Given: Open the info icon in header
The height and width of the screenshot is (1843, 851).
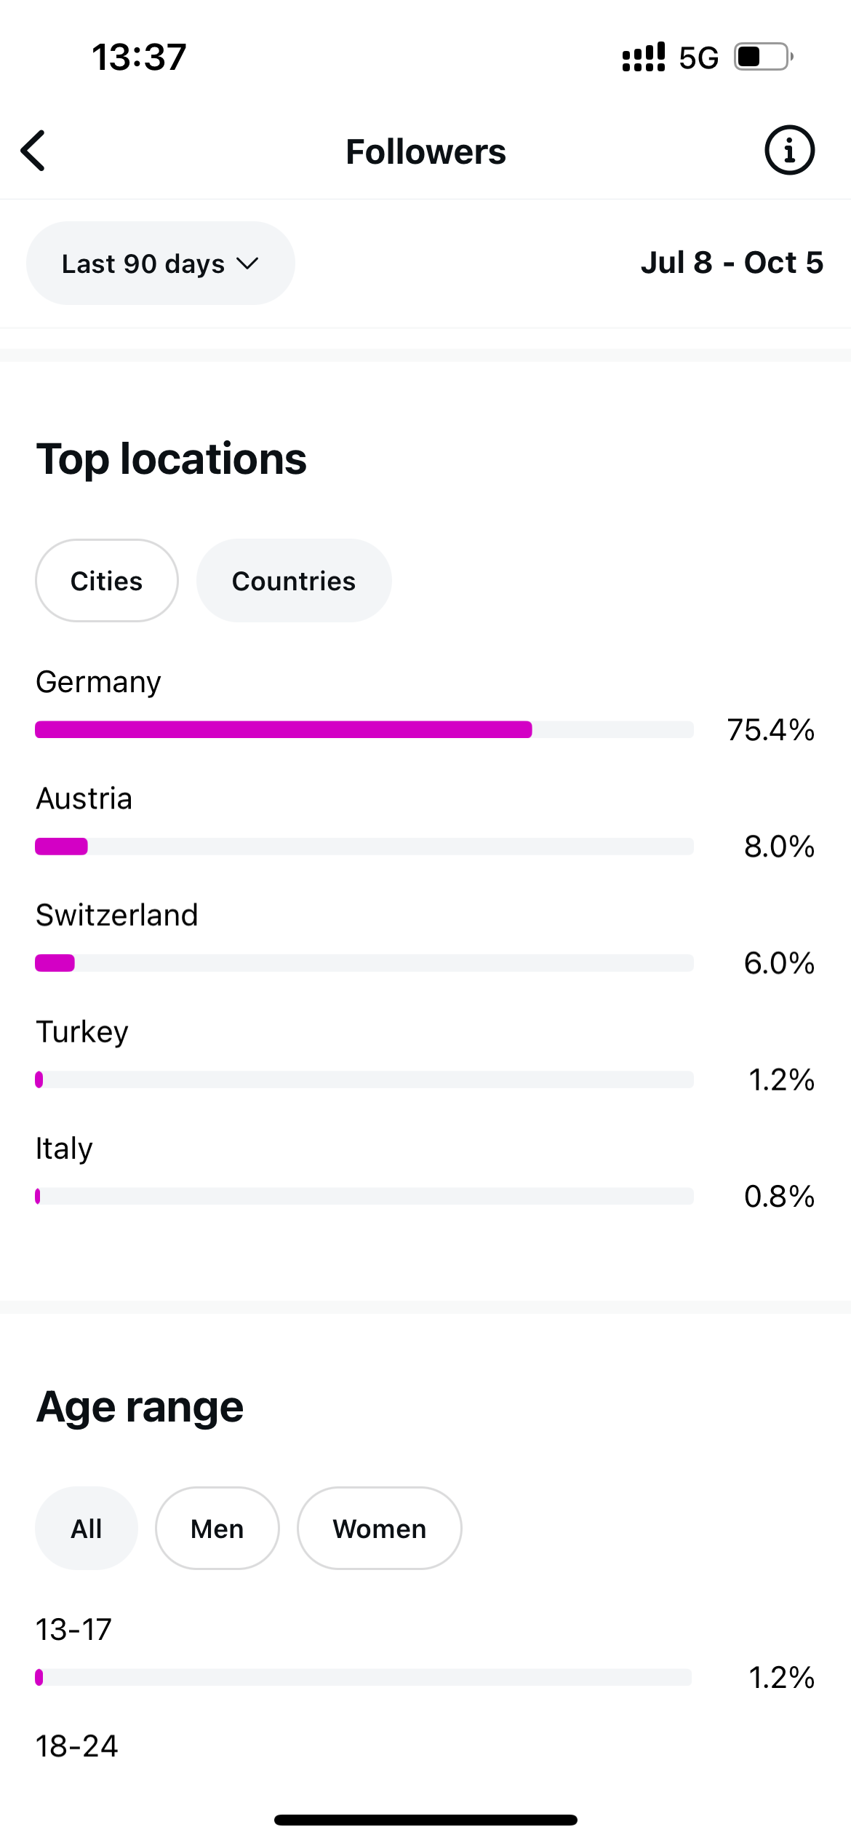Looking at the screenshot, I should [789, 151].
